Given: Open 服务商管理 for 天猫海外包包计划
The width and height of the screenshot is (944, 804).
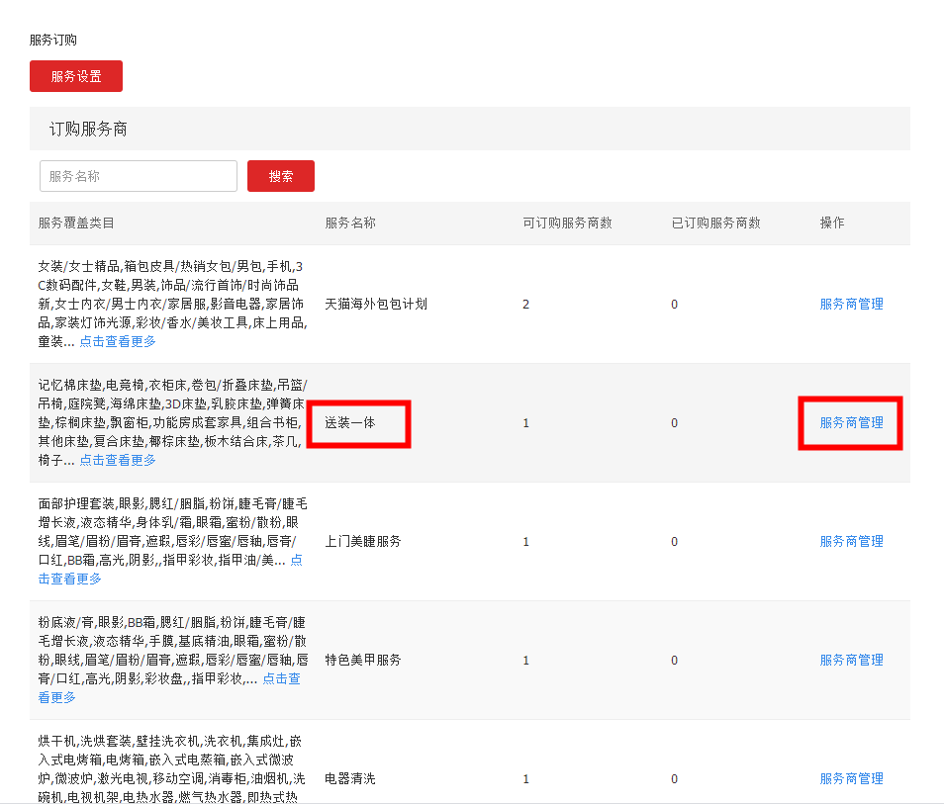Looking at the screenshot, I should [x=851, y=304].
